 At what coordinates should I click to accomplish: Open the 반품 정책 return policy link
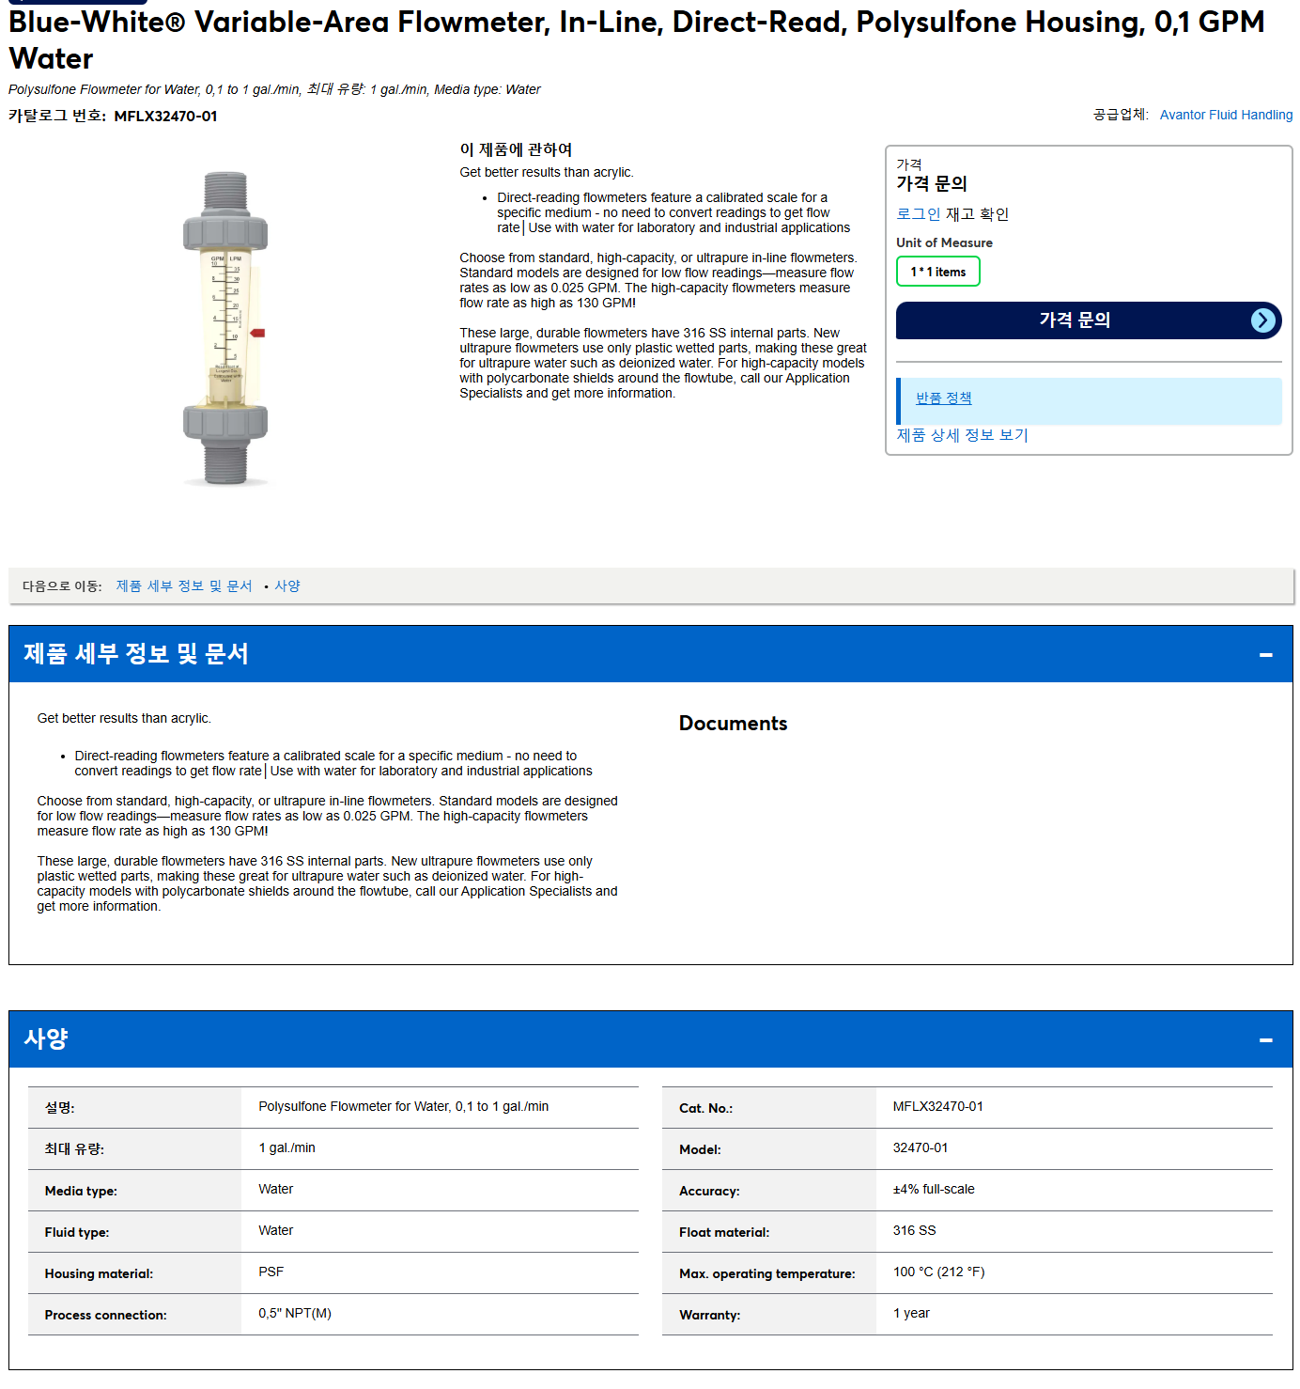click(943, 398)
